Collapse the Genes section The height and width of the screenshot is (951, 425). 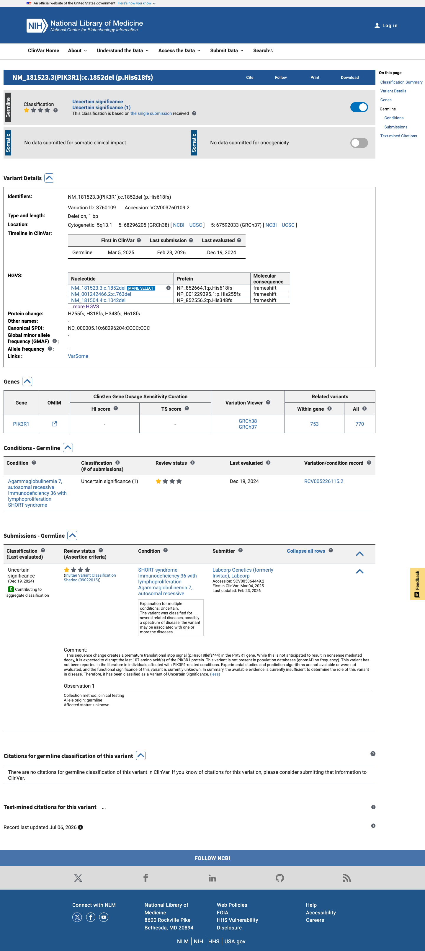tap(27, 381)
